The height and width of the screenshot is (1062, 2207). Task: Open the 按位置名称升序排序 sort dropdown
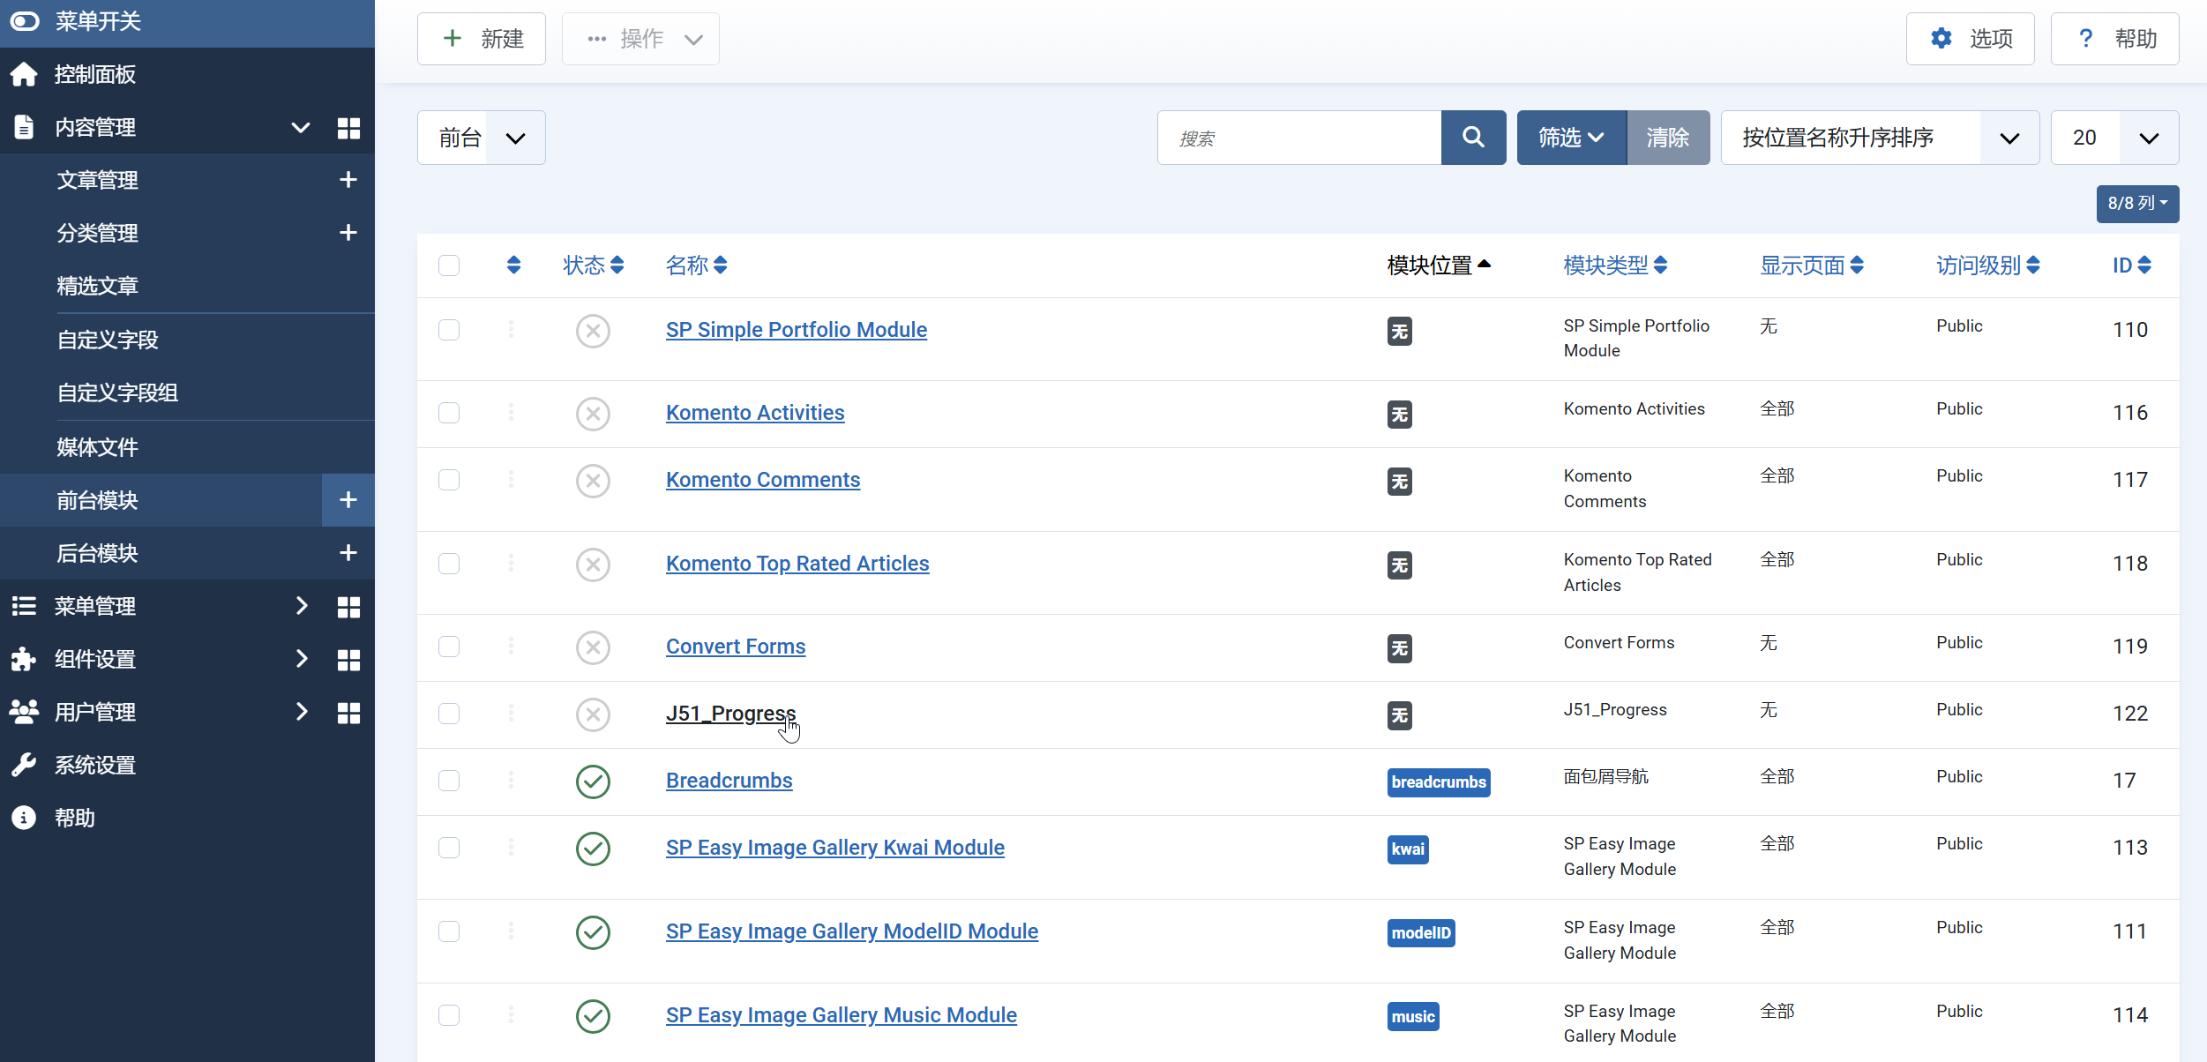1879,138
